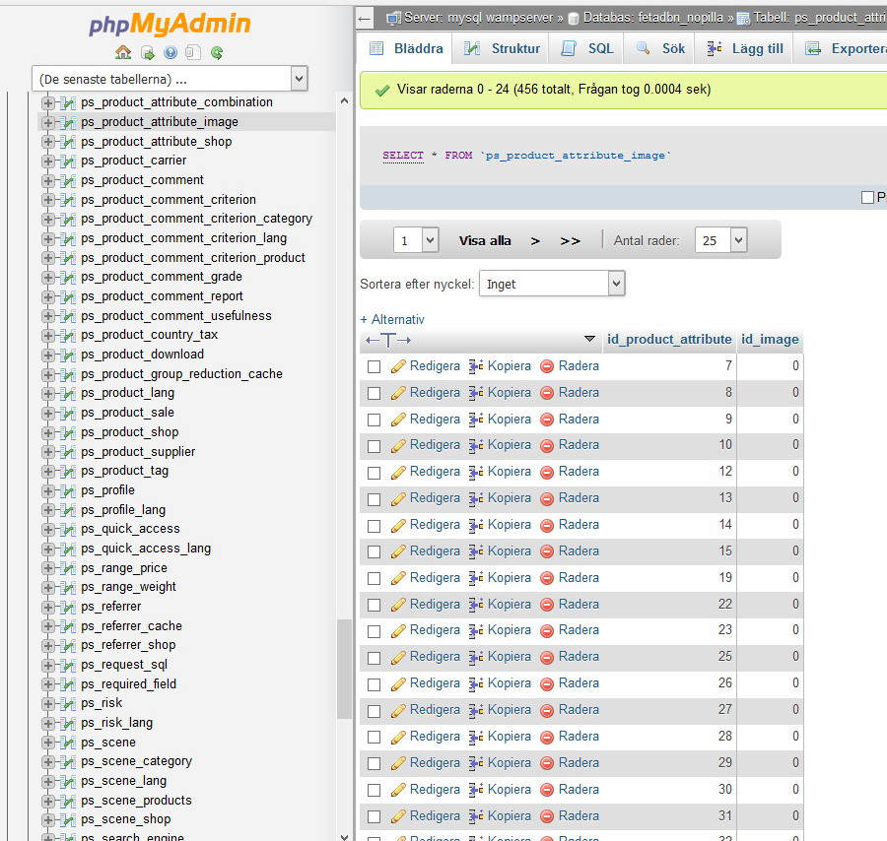Screen dimensions: 887x841
Task: Click the log out icon beside Home
Action: pyautogui.click(x=147, y=53)
